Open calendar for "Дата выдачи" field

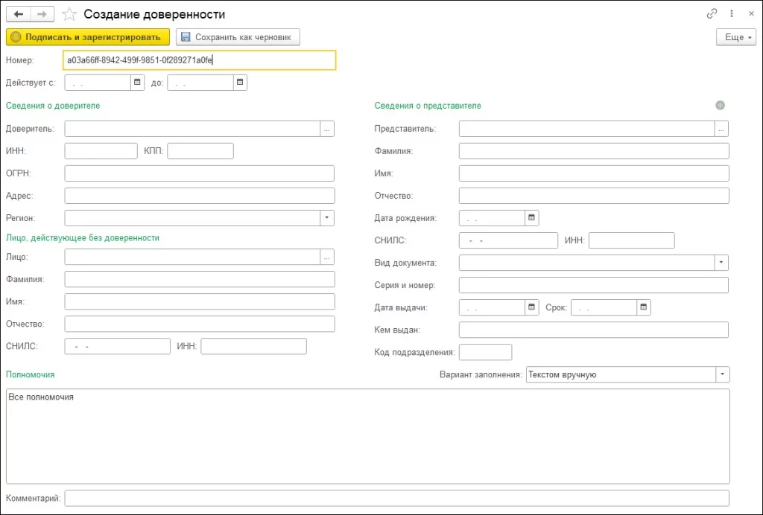coord(531,307)
